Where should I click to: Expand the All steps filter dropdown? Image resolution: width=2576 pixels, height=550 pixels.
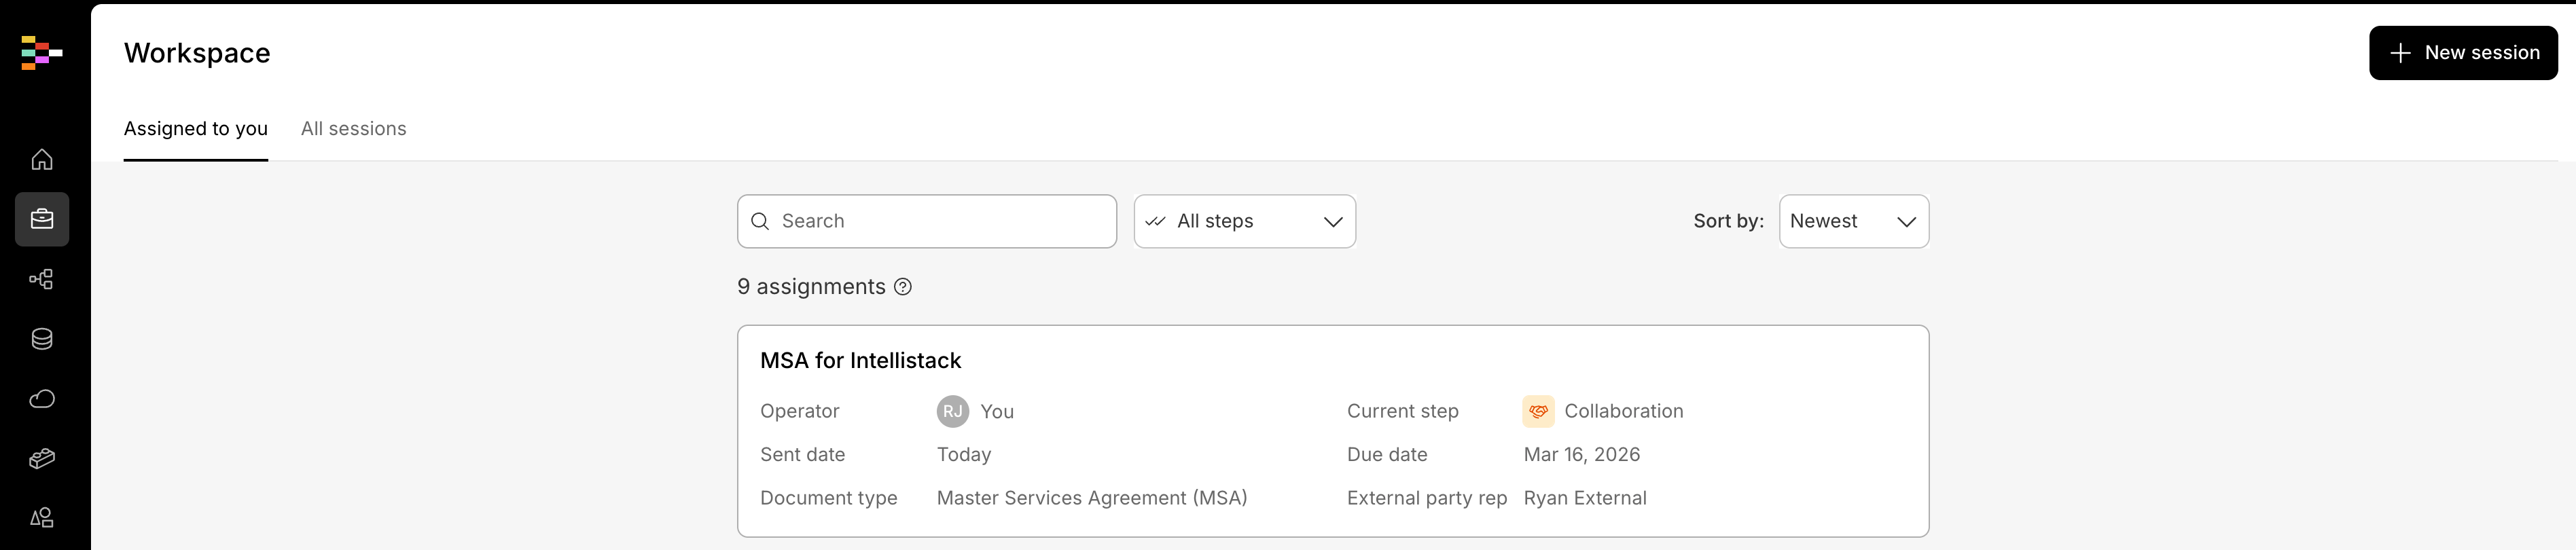tap(1244, 221)
